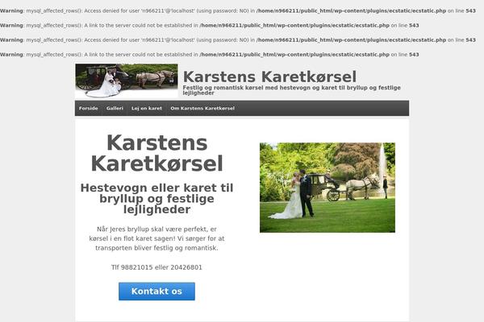Click the Karstens Karetkørsel site title in header
Screen dimensions: 484x322
tap(269, 76)
